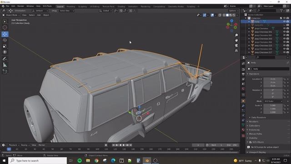Click the timeline horizontal scrollbar
The image size is (291, 164).
[120, 152]
